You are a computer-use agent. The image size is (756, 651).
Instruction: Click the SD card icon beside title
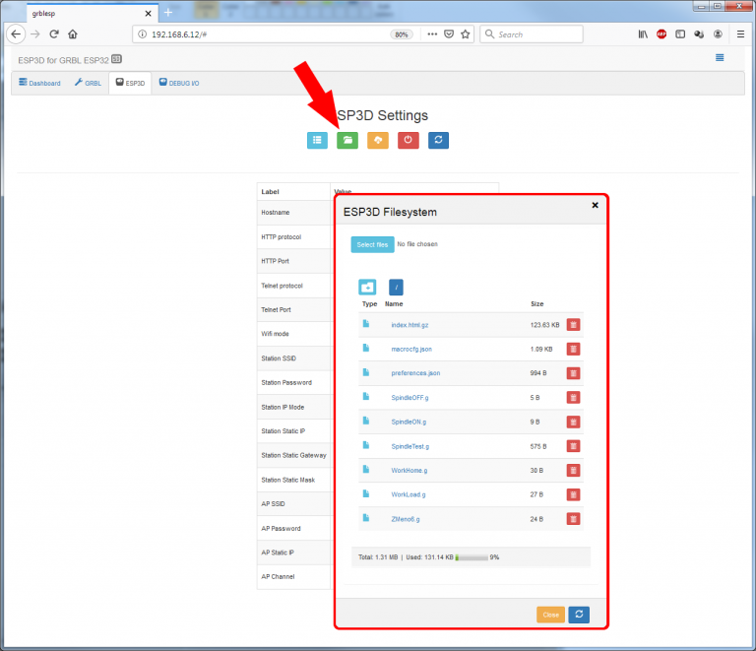tap(117, 59)
